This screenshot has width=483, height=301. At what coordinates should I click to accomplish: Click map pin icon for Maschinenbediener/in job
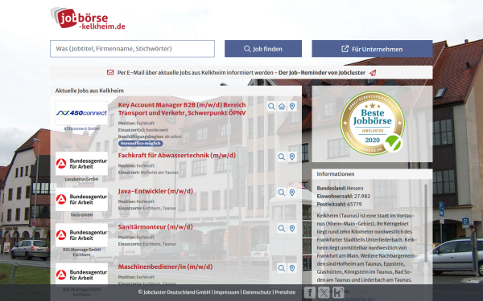292,268
